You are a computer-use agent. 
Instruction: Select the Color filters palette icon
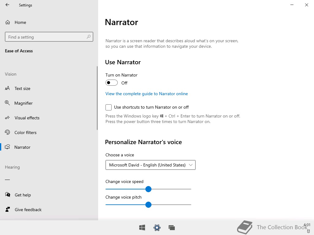(x=7, y=132)
